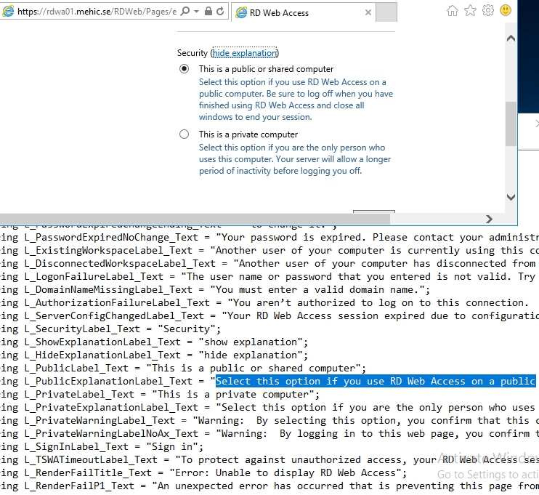Click the search magnifier icon in address bar

tap(185, 12)
